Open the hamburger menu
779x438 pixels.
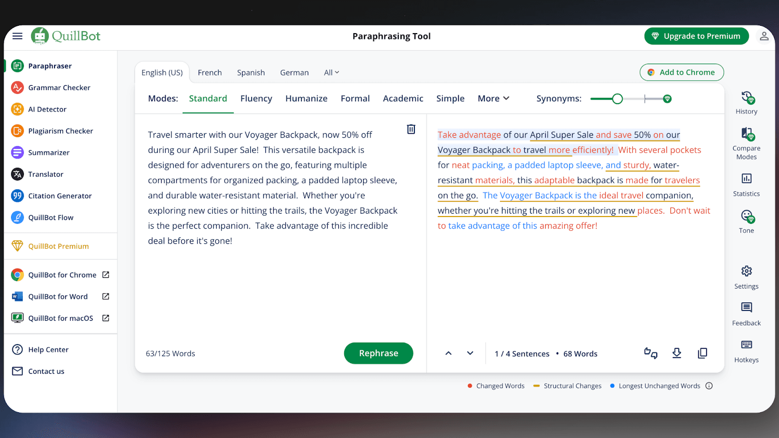18,36
